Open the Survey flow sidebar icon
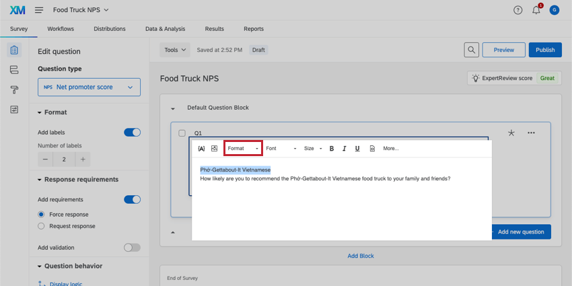Image resolution: width=572 pixels, height=286 pixels. click(14, 70)
